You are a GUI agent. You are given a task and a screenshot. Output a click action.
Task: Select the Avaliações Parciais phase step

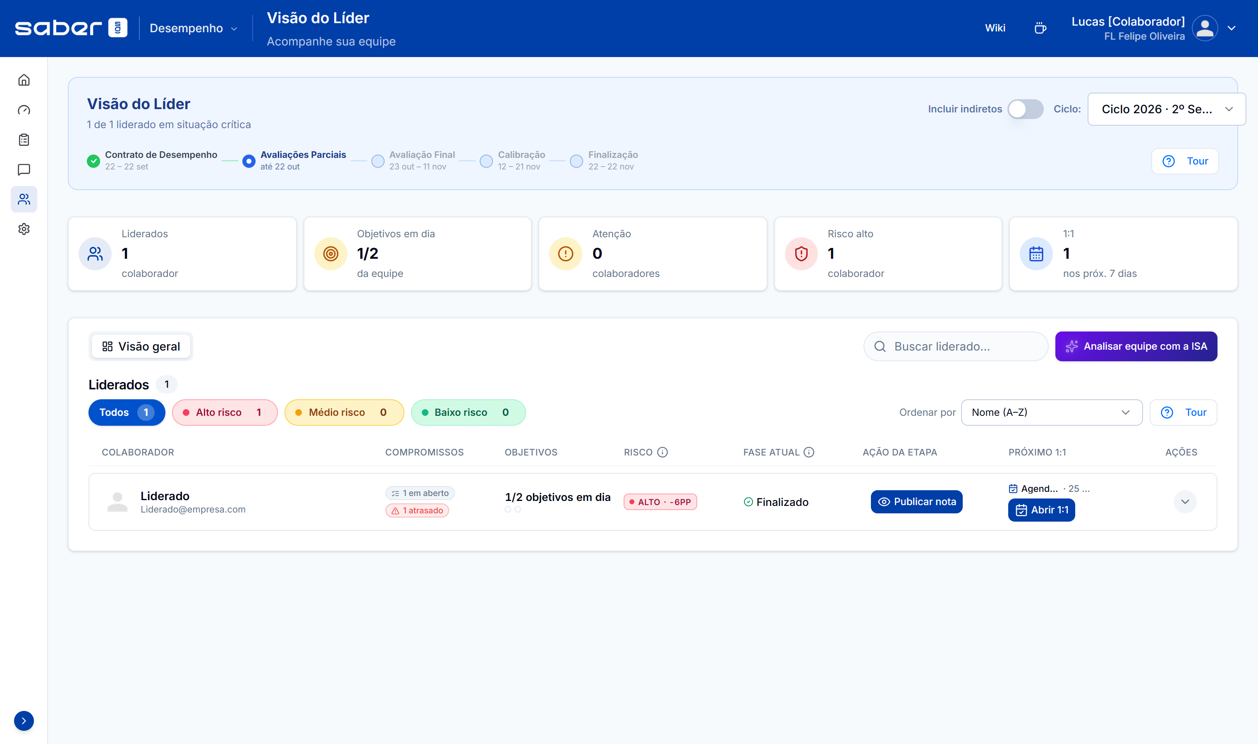pyautogui.click(x=294, y=160)
